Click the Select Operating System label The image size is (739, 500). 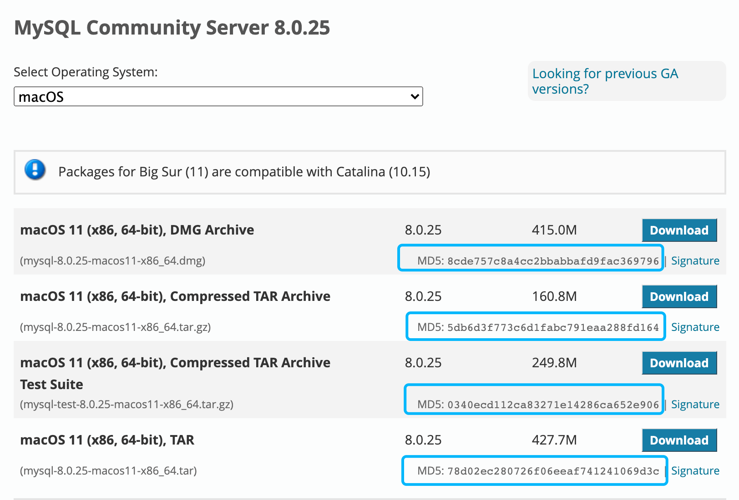pyautogui.click(x=86, y=72)
